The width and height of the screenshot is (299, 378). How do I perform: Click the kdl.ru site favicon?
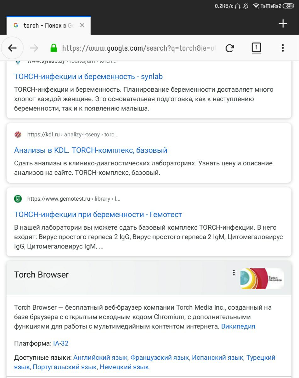[x=18, y=135]
